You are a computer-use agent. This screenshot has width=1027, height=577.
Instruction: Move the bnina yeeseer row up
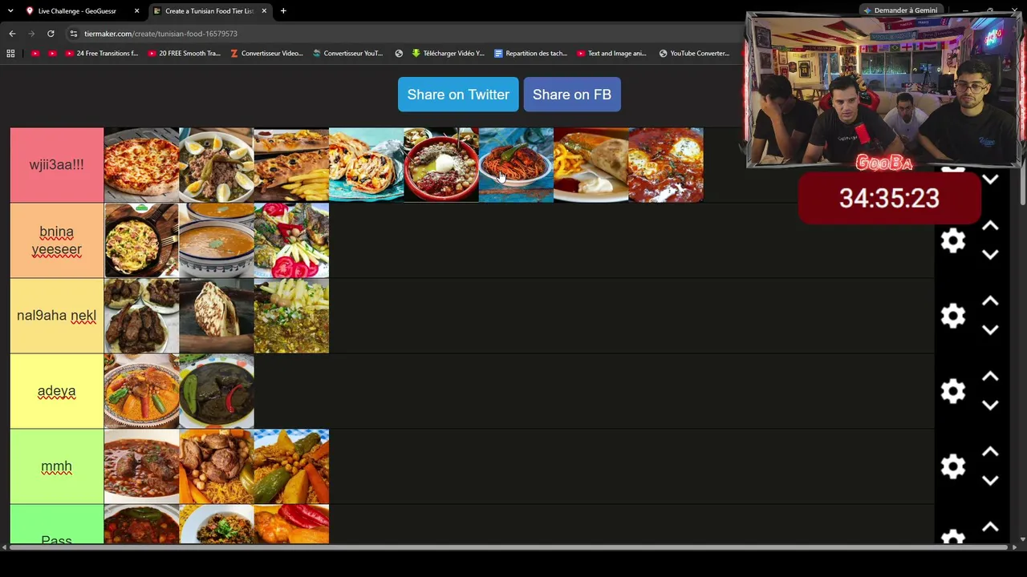(x=990, y=226)
